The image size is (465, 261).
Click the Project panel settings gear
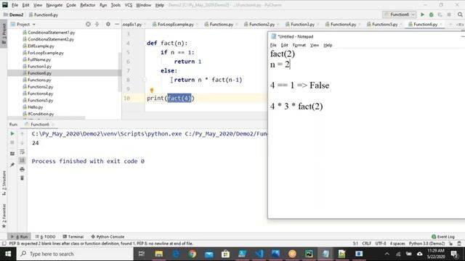(x=108, y=24)
